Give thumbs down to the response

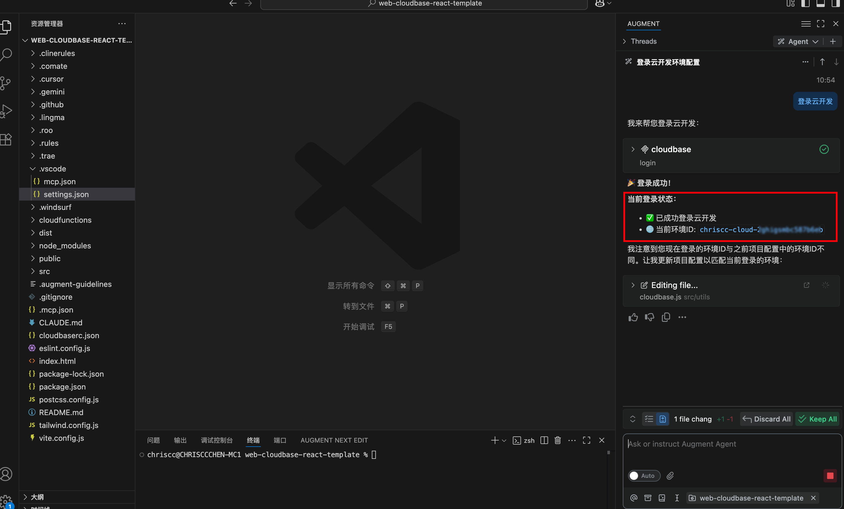(649, 317)
